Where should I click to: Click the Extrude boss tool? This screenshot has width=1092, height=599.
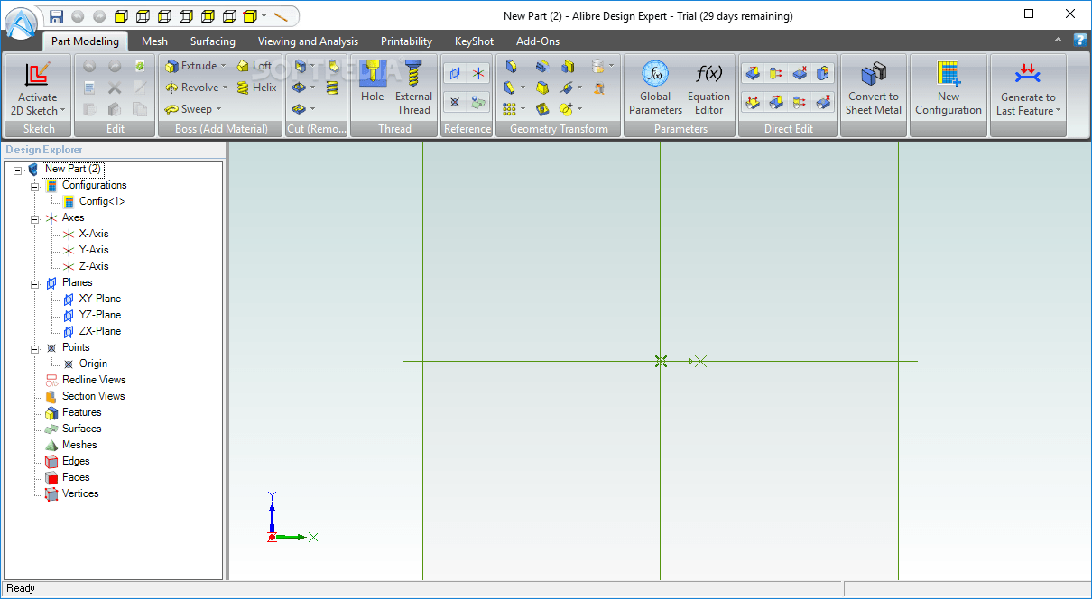pyautogui.click(x=190, y=66)
